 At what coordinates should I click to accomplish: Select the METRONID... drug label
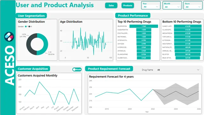point(122,37)
